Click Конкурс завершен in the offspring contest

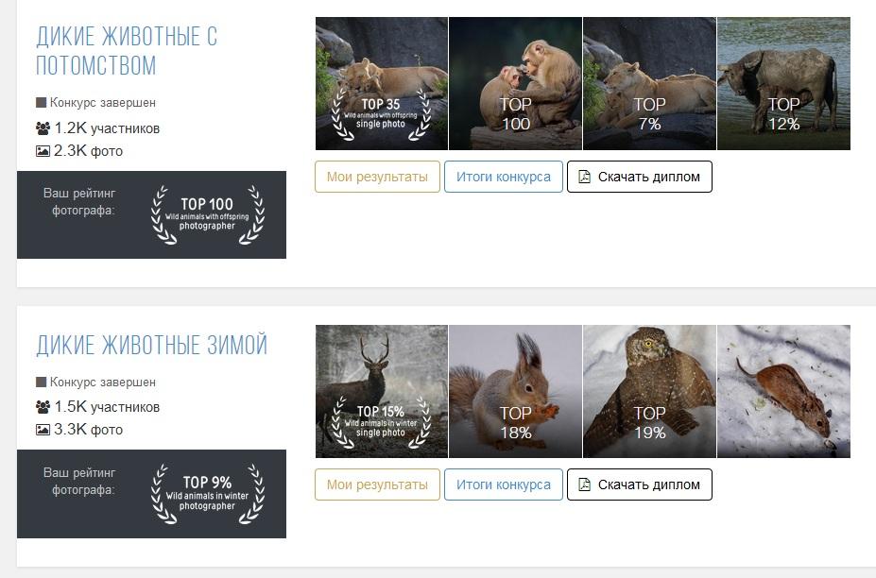tap(103, 102)
